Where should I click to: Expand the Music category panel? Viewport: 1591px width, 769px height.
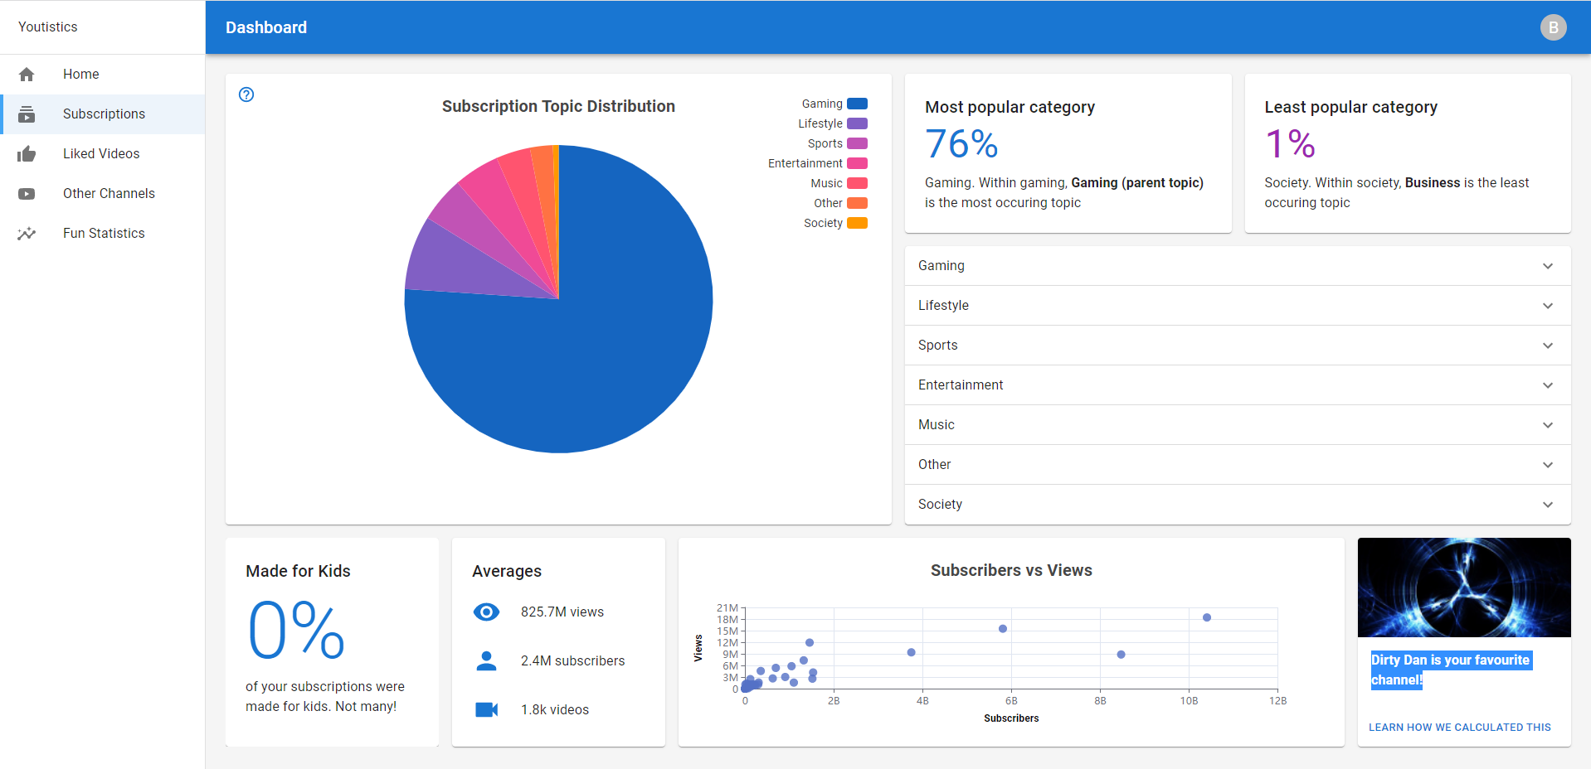point(1238,425)
